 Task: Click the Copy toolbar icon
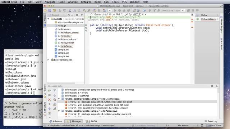[74, 10]
